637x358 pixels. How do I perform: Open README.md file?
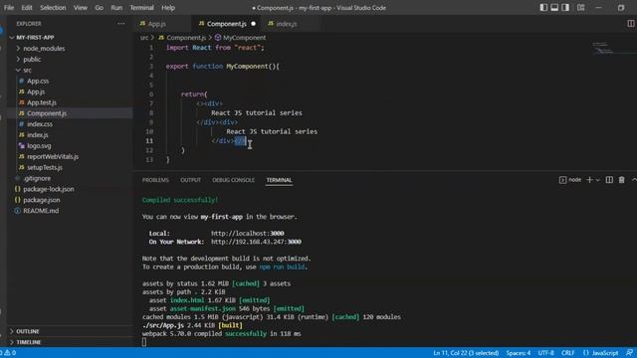(41, 211)
